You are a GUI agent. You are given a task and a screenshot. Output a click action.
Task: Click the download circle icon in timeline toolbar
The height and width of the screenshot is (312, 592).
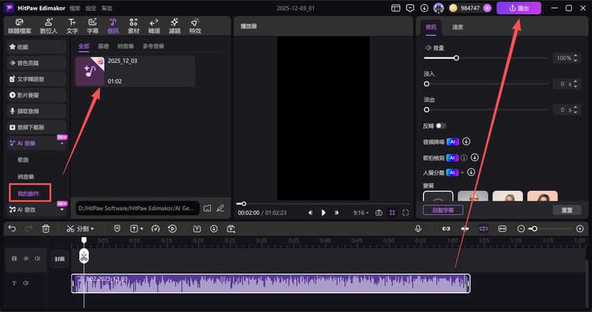214,229
